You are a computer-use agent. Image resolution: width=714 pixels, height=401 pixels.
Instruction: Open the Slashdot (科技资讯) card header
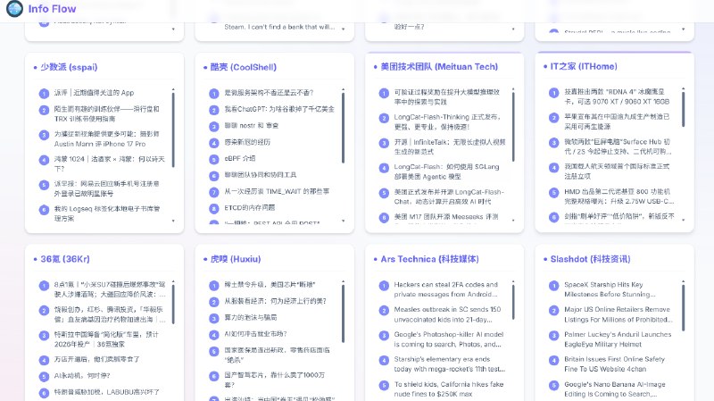pos(590,259)
